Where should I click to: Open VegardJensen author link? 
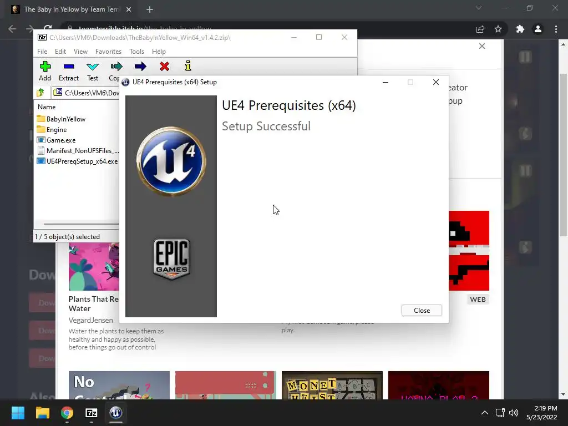[90, 320]
